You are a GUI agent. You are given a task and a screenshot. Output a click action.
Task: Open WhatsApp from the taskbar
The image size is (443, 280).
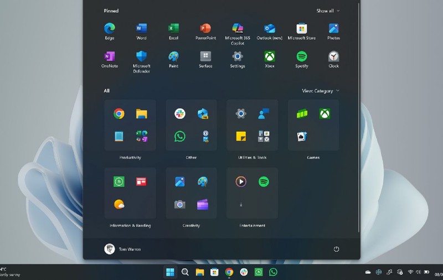[273, 272]
